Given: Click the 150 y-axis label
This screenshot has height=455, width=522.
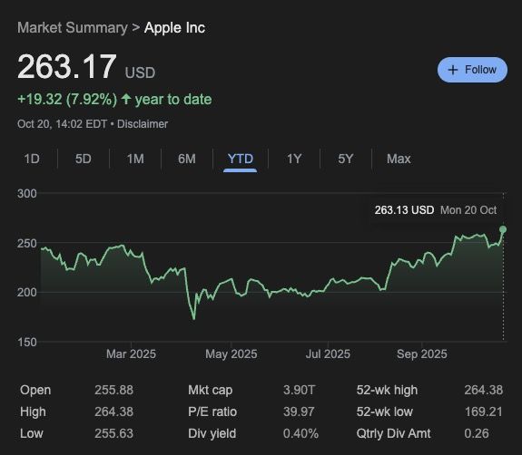Looking at the screenshot, I should (27, 342).
